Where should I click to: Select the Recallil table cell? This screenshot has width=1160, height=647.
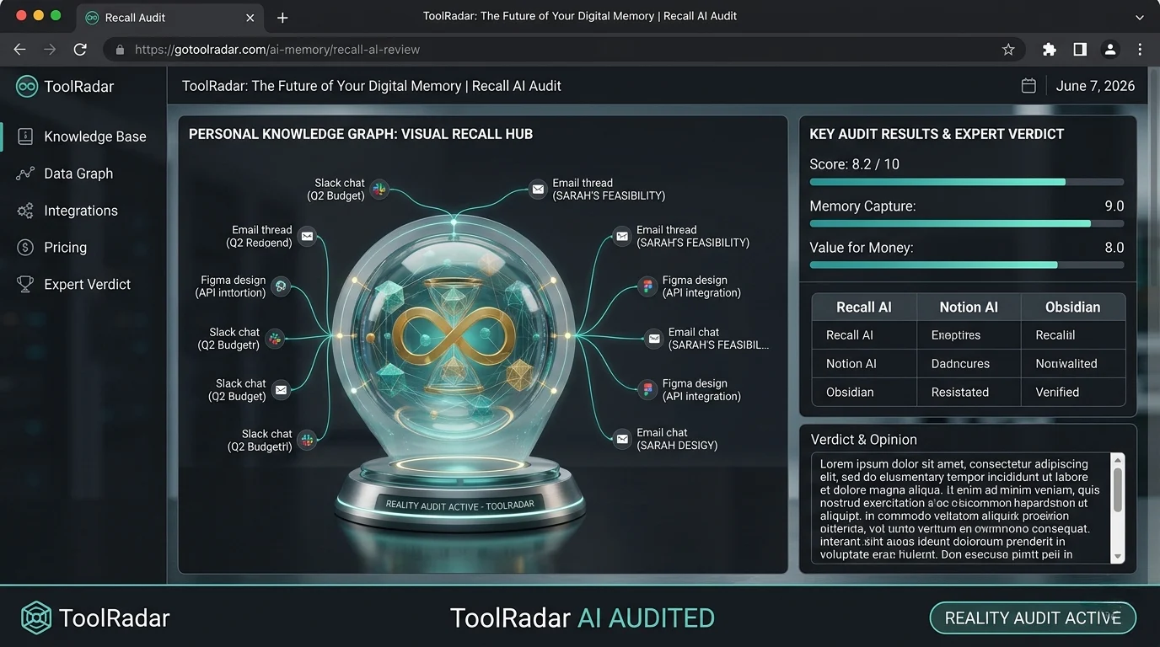pyautogui.click(x=1073, y=335)
